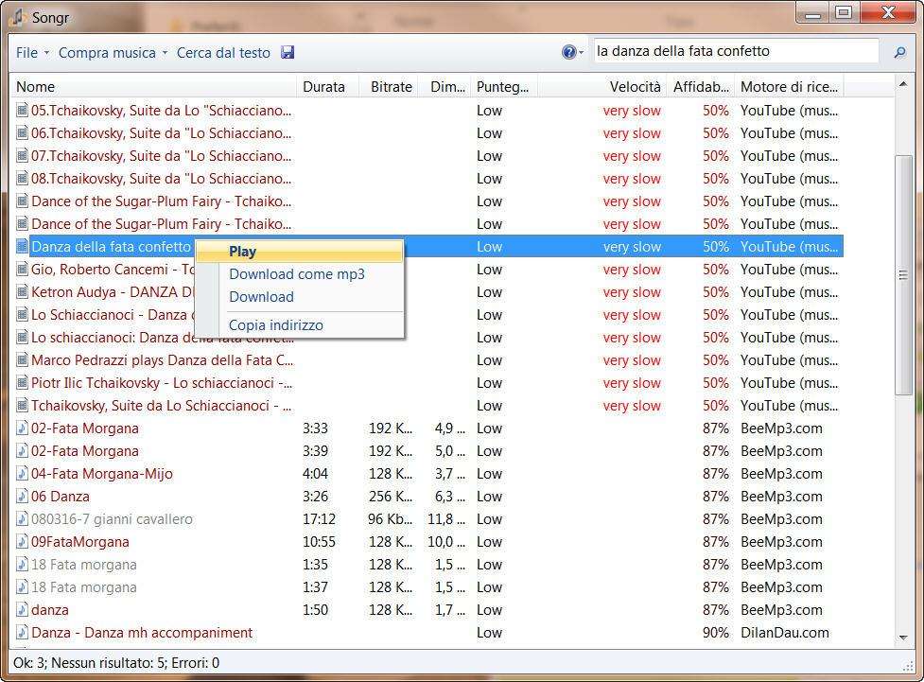Click video icon of Gio, Roberto Cancemi row

[x=22, y=270]
